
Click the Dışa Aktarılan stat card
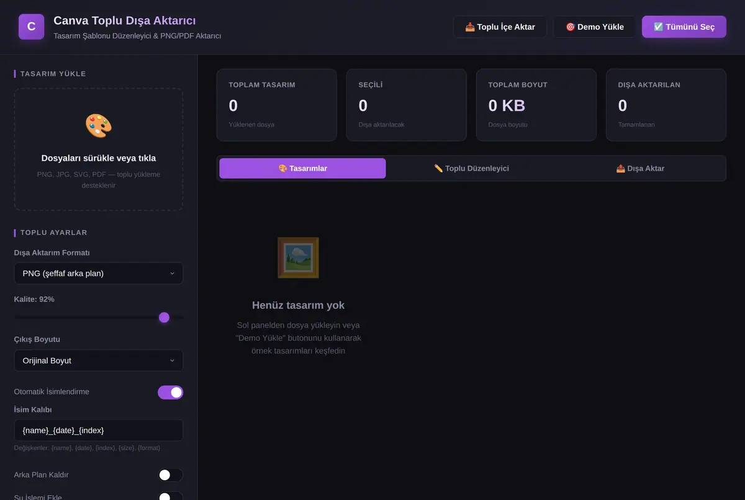click(x=666, y=105)
